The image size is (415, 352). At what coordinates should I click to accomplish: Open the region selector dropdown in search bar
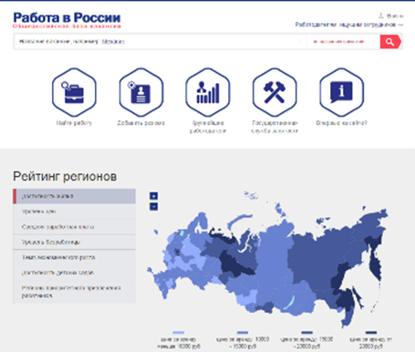point(344,42)
